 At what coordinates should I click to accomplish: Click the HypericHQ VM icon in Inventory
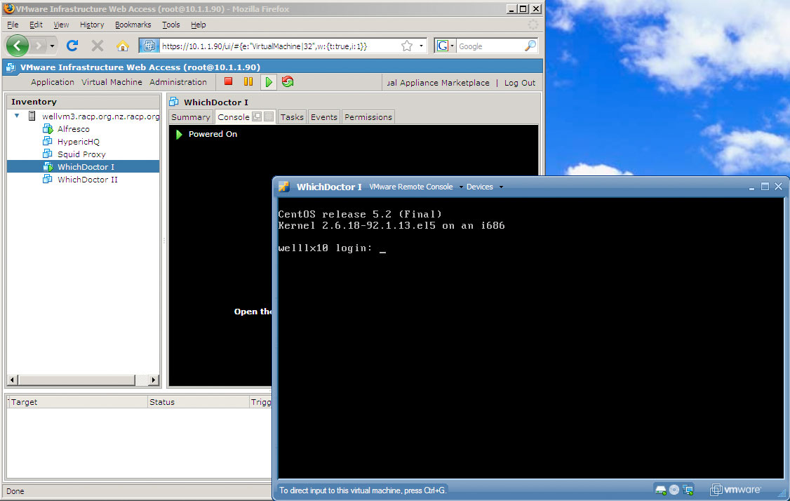coord(48,141)
